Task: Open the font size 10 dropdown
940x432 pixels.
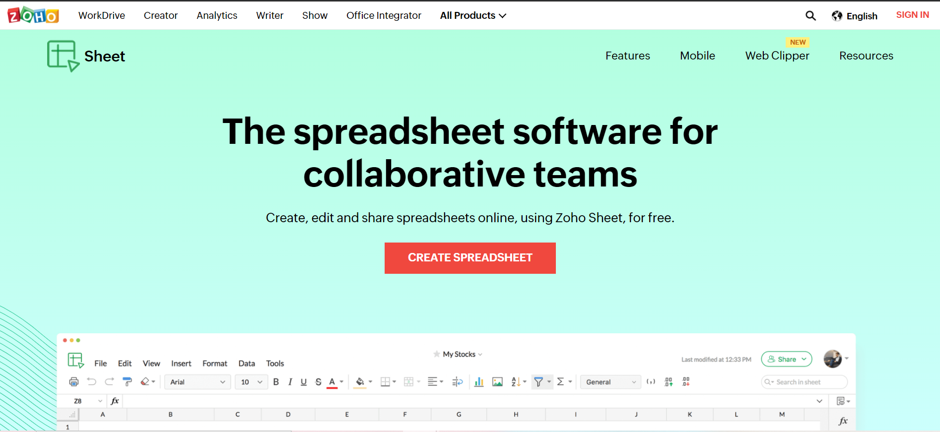Action: click(252, 382)
